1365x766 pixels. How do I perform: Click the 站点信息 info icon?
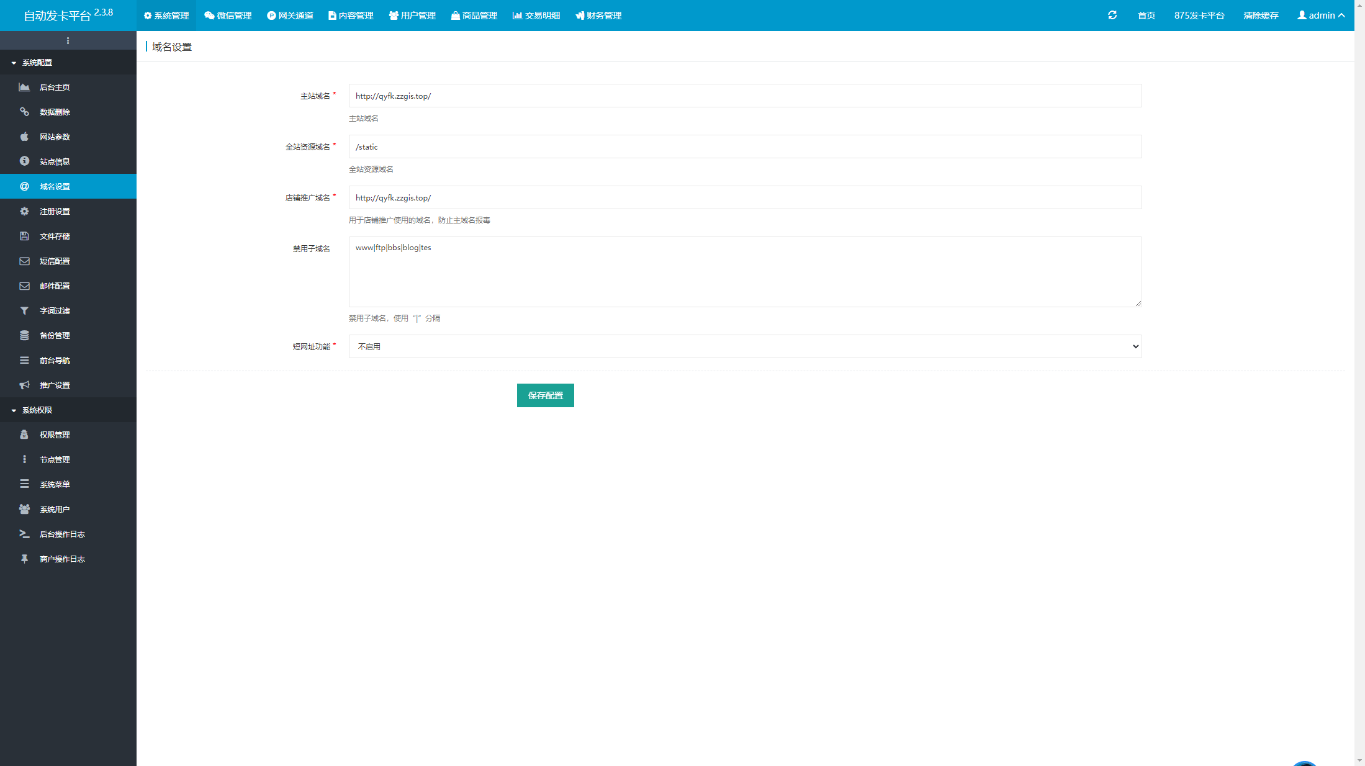24,161
